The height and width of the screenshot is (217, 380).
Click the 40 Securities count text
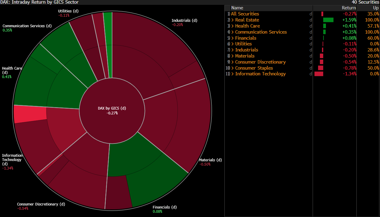click(x=366, y=2)
